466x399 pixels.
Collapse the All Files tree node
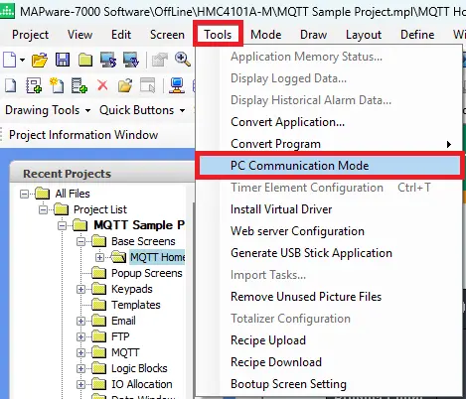(x=25, y=194)
